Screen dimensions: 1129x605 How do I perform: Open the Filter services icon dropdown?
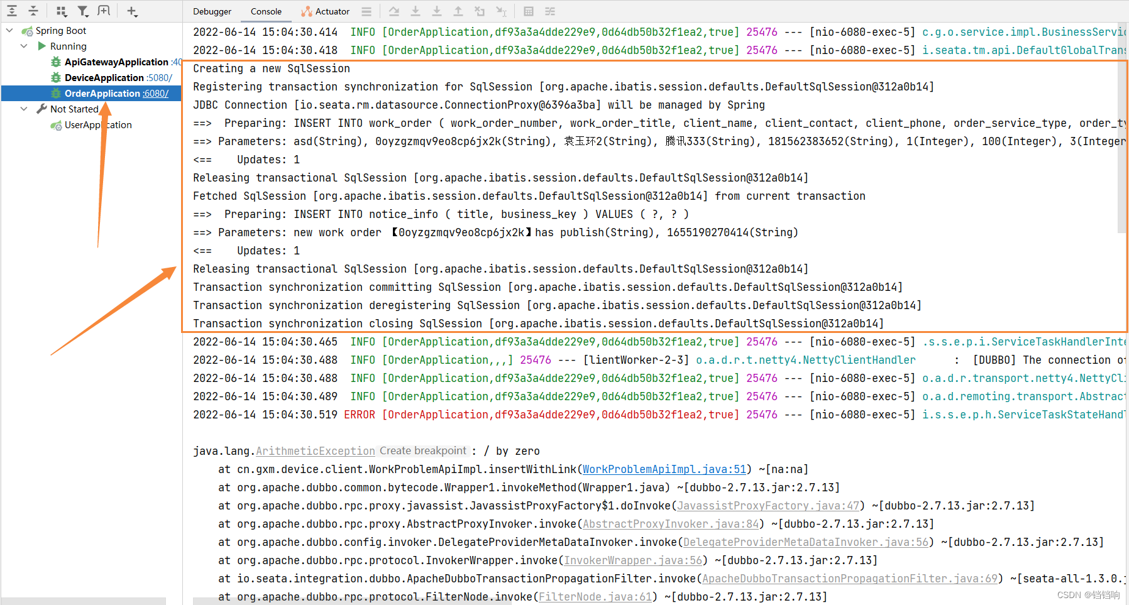[x=82, y=11]
